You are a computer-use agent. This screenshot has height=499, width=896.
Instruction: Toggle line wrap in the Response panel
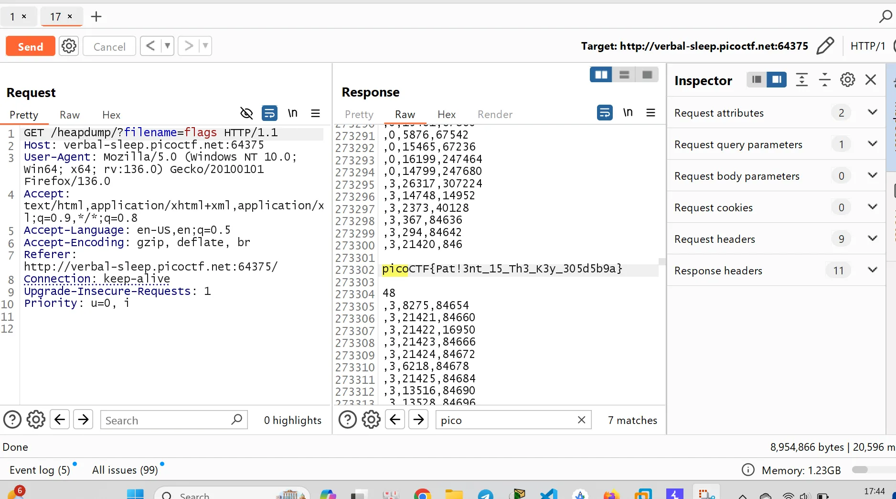pyautogui.click(x=605, y=113)
